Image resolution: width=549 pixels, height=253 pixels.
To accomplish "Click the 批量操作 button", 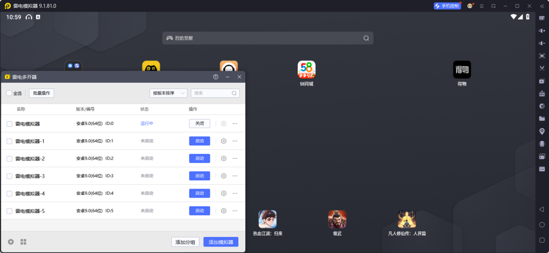I will 42,93.
